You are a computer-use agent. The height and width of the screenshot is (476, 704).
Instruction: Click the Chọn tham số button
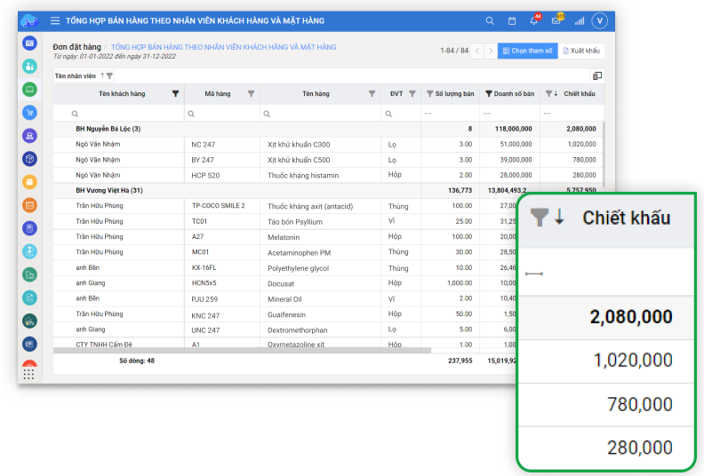click(528, 51)
